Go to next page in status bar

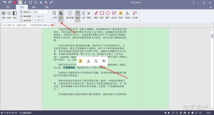(169, 113)
